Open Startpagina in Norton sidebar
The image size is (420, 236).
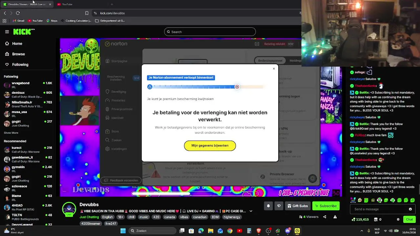pos(116,61)
